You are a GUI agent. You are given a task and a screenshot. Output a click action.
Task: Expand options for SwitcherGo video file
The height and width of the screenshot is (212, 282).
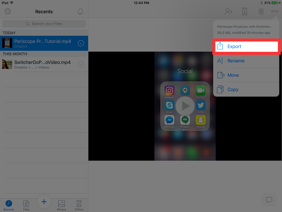81,64
